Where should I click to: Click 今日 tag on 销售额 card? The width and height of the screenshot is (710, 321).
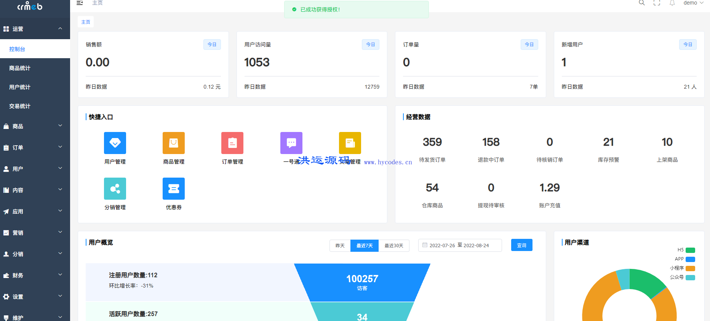[x=212, y=44]
